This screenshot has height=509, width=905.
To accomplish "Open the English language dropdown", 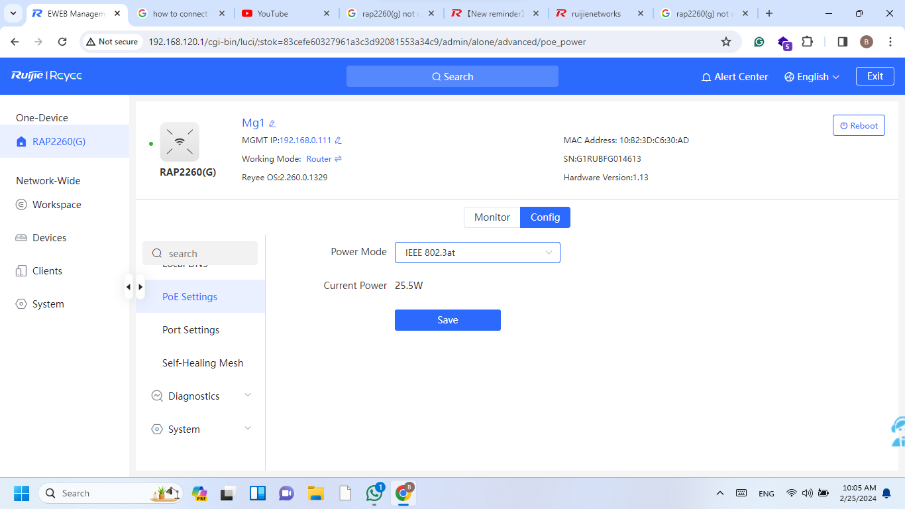I will (812, 77).
